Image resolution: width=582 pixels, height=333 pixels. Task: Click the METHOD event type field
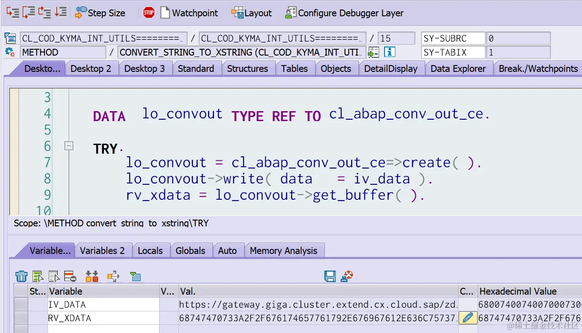(x=63, y=52)
